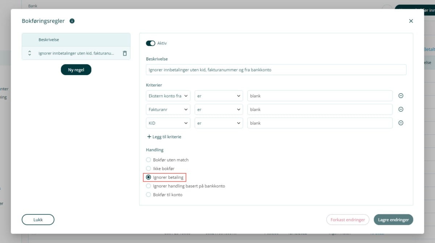Reorder rule with up-down arrows icon
This screenshot has width=435, height=243.
[x=30, y=53]
